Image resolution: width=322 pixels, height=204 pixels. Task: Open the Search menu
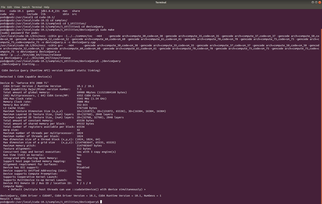26,7
